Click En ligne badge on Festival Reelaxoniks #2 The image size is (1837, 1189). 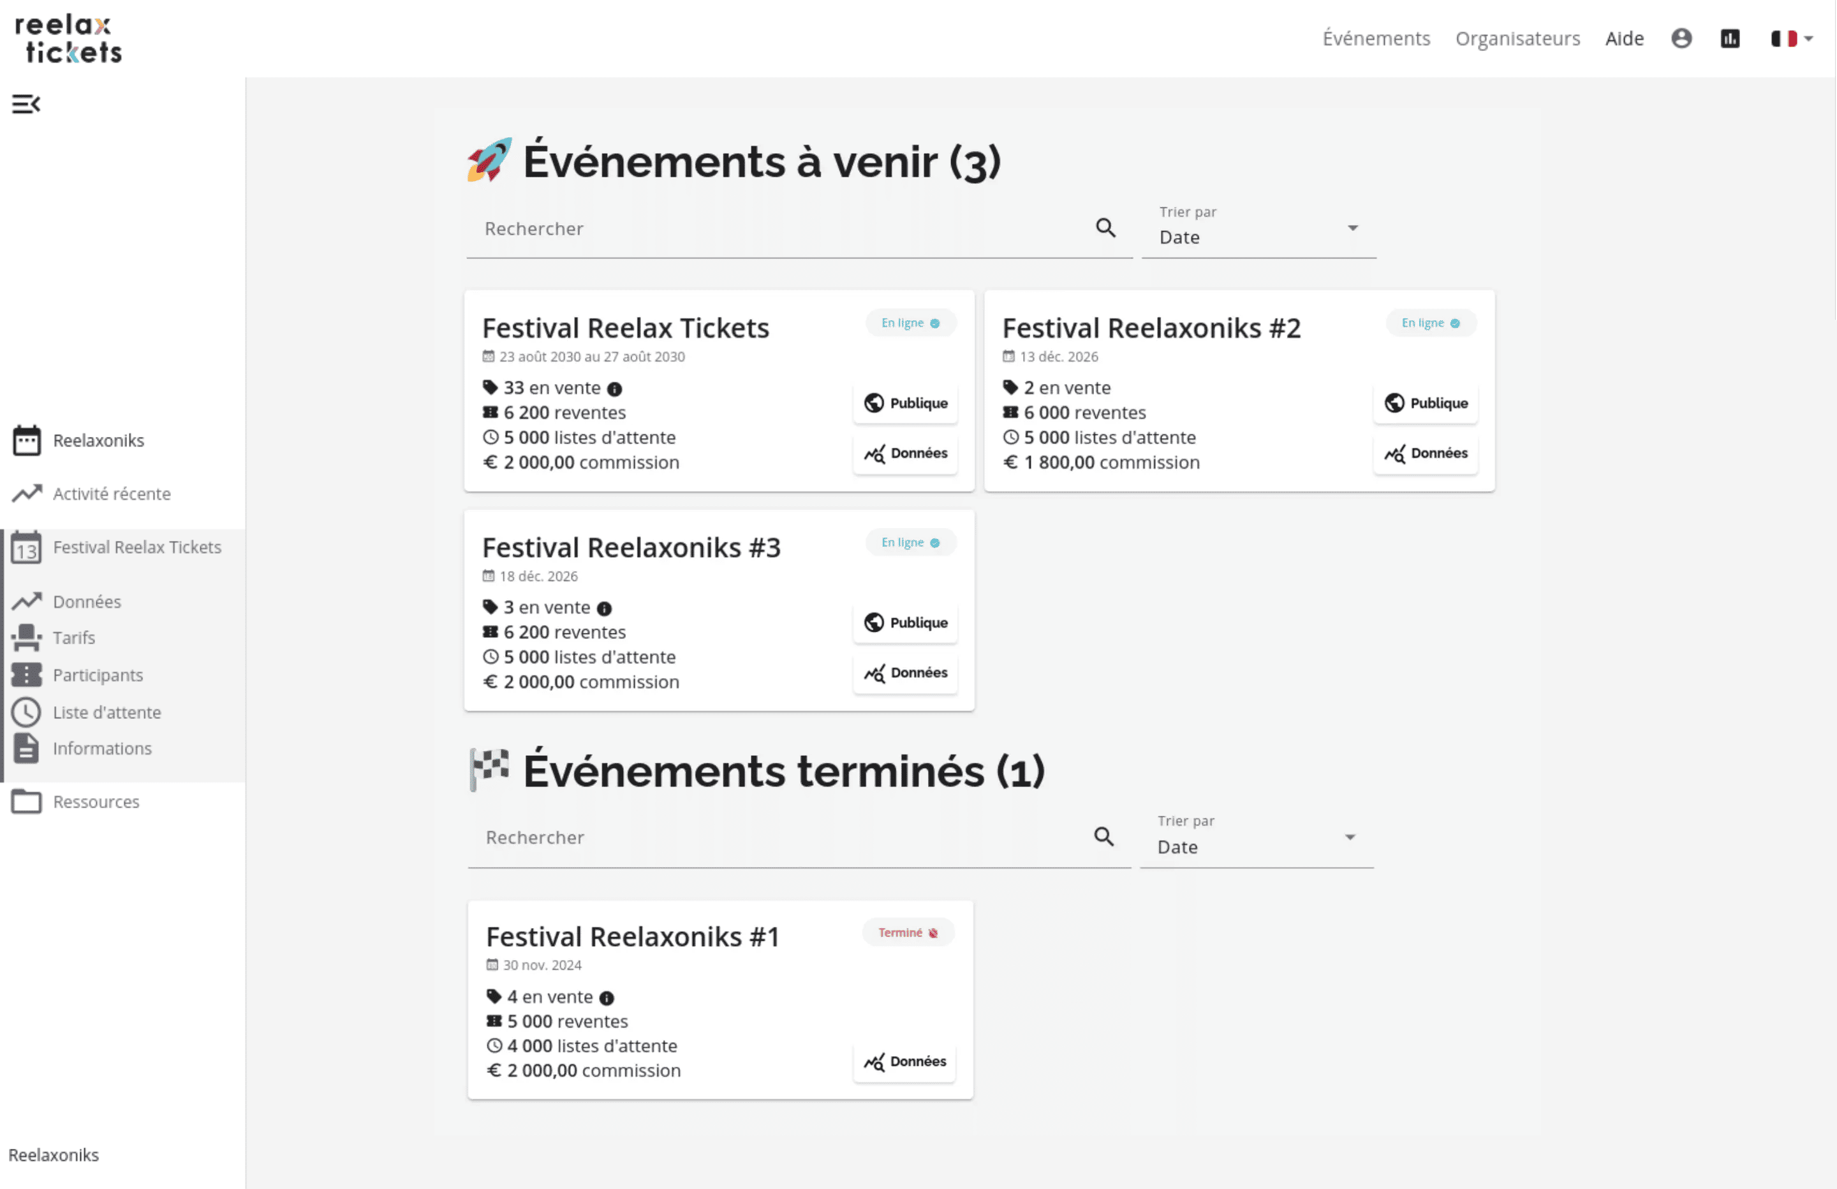coord(1431,323)
